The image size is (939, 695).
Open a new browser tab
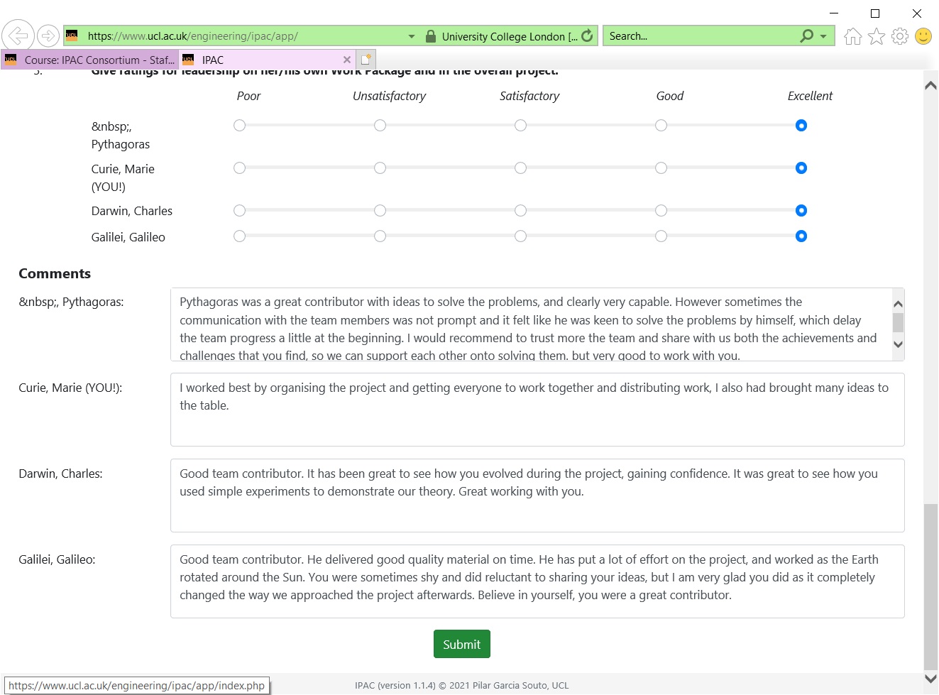[x=366, y=60]
